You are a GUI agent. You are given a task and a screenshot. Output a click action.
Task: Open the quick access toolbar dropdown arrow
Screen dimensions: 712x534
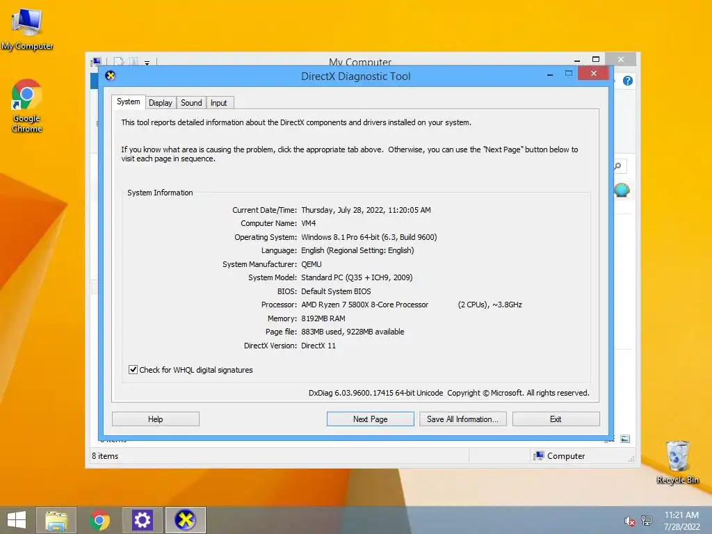[147, 63]
